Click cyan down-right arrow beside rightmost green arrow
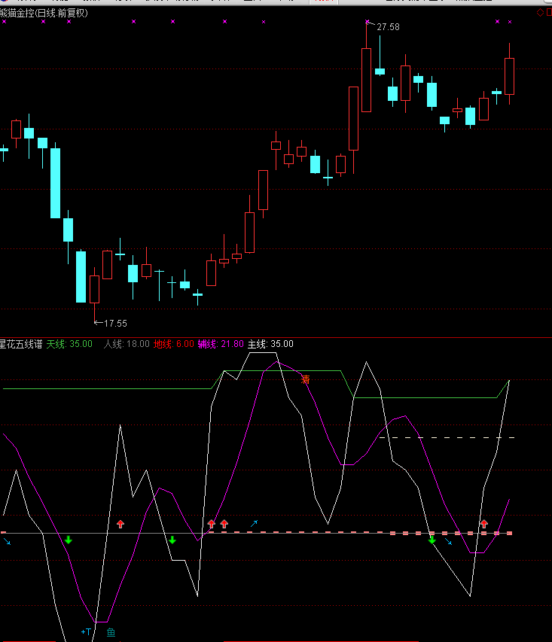The height and width of the screenshot is (642, 552). (x=448, y=542)
